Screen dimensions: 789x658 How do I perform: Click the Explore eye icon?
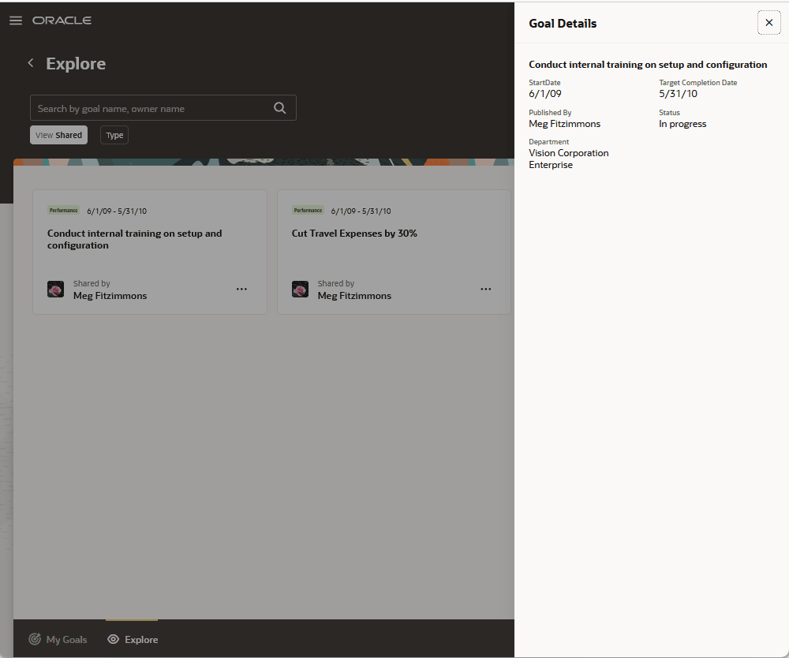tap(113, 639)
